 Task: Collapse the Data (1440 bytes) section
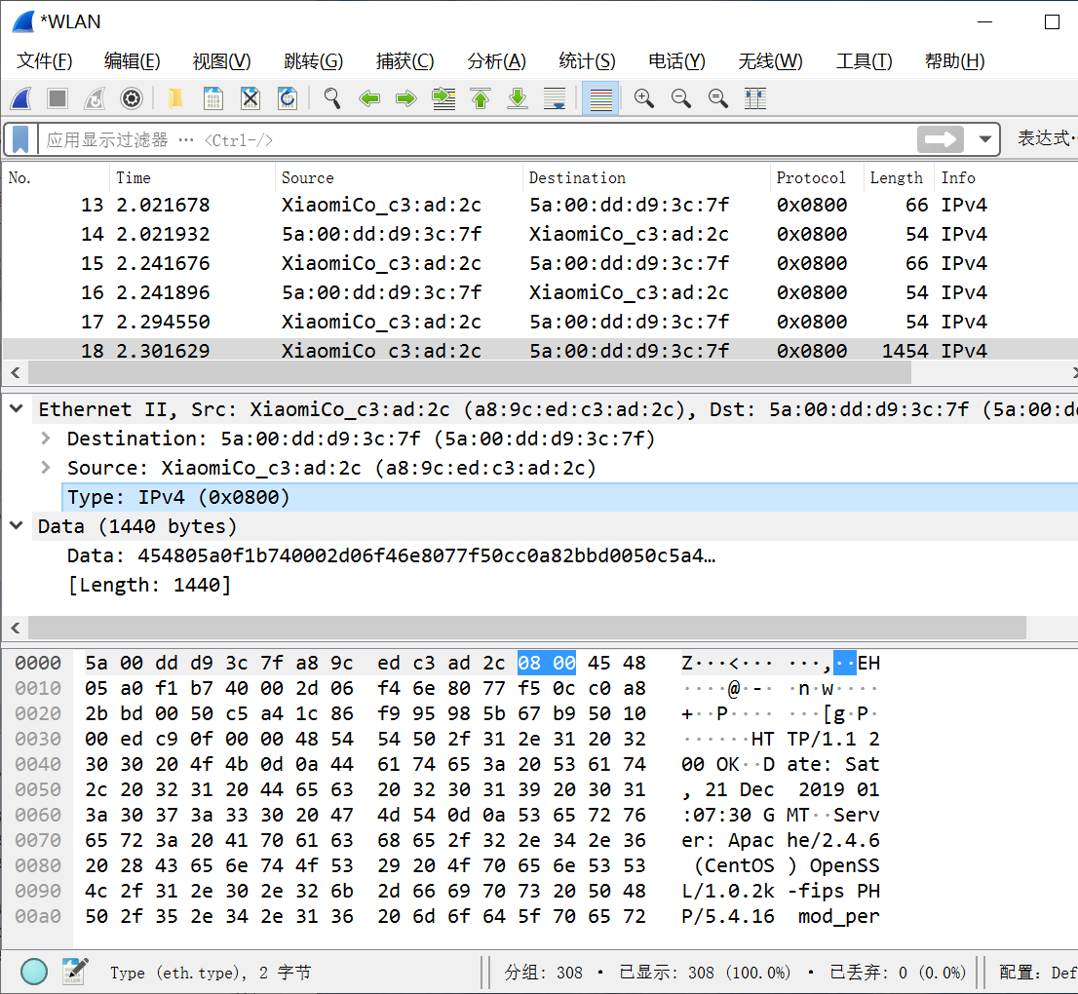pos(17,526)
